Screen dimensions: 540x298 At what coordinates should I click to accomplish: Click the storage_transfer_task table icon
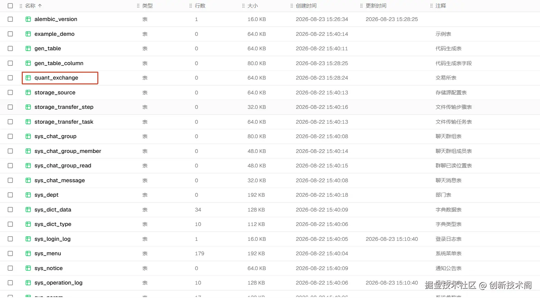[28, 122]
